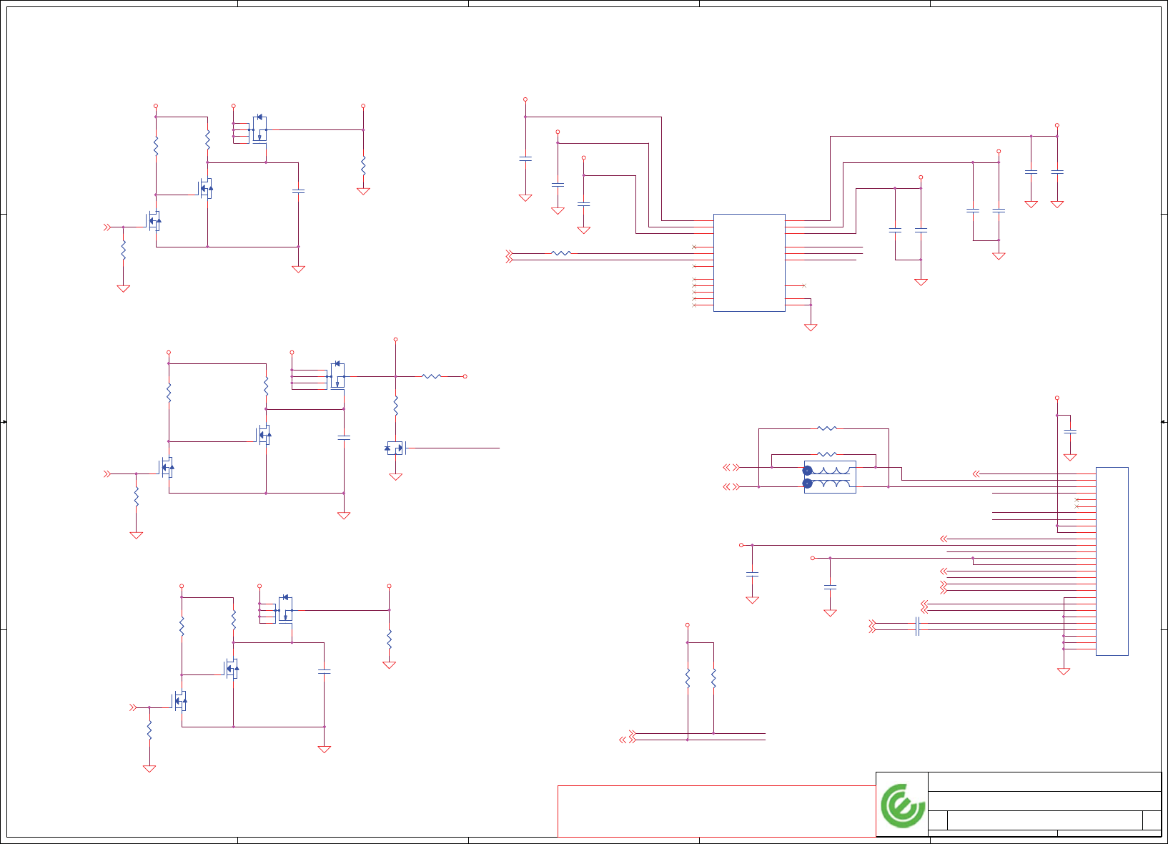Select the capacitor beside the connector's top power rail
The width and height of the screenshot is (1168, 844).
pyautogui.click(x=1070, y=431)
